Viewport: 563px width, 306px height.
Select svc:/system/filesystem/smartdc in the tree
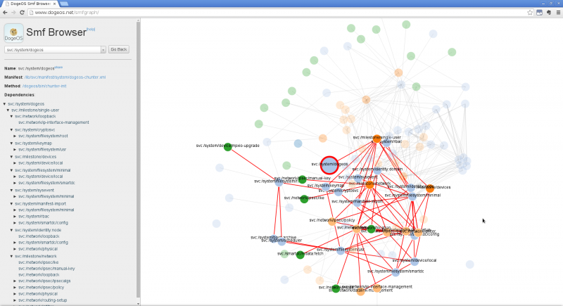coord(46,183)
